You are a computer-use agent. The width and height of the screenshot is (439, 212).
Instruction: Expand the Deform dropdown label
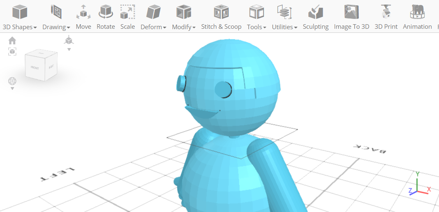tap(153, 27)
